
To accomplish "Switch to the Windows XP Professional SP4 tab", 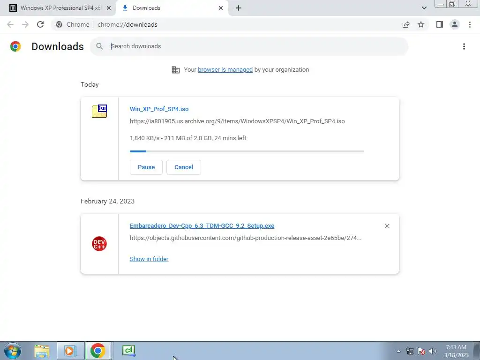I will [58, 8].
